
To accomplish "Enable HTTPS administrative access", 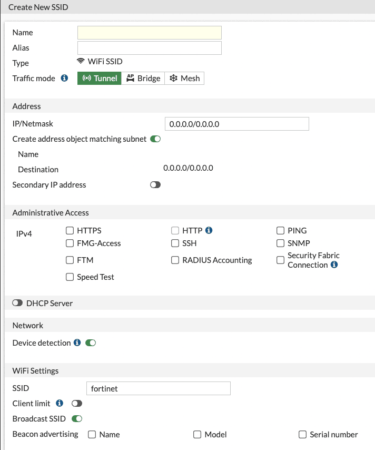I will 70,230.
